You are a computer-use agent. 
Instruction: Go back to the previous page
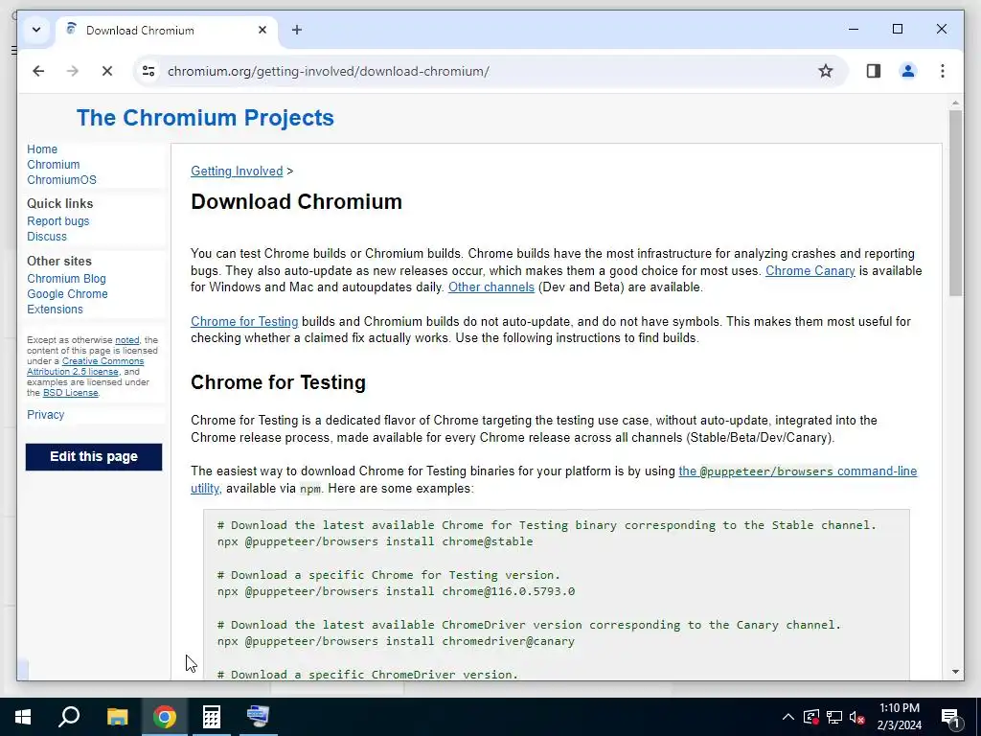[x=38, y=71]
